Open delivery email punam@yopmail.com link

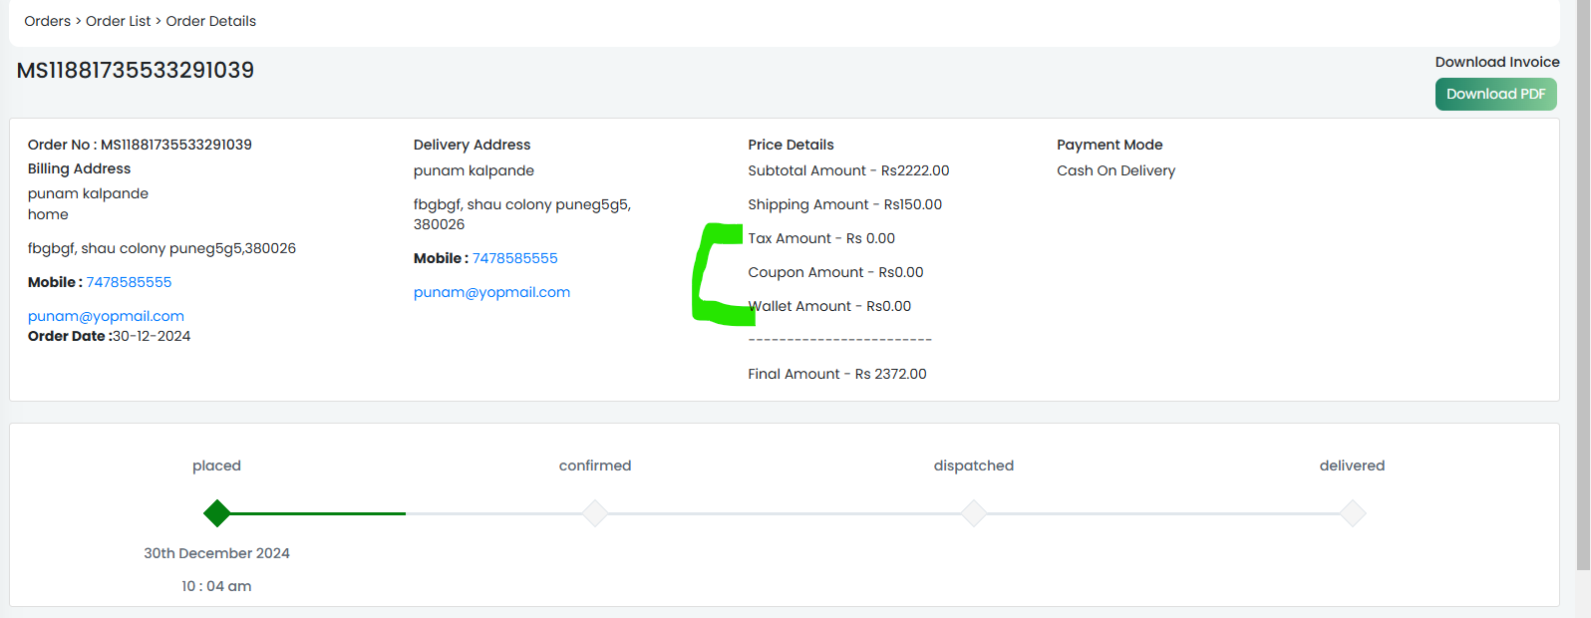click(491, 292)
